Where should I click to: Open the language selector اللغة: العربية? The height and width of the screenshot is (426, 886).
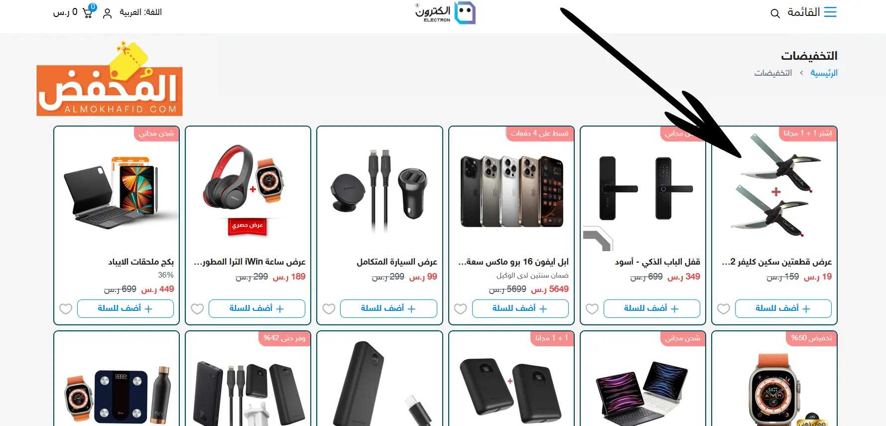140,12
